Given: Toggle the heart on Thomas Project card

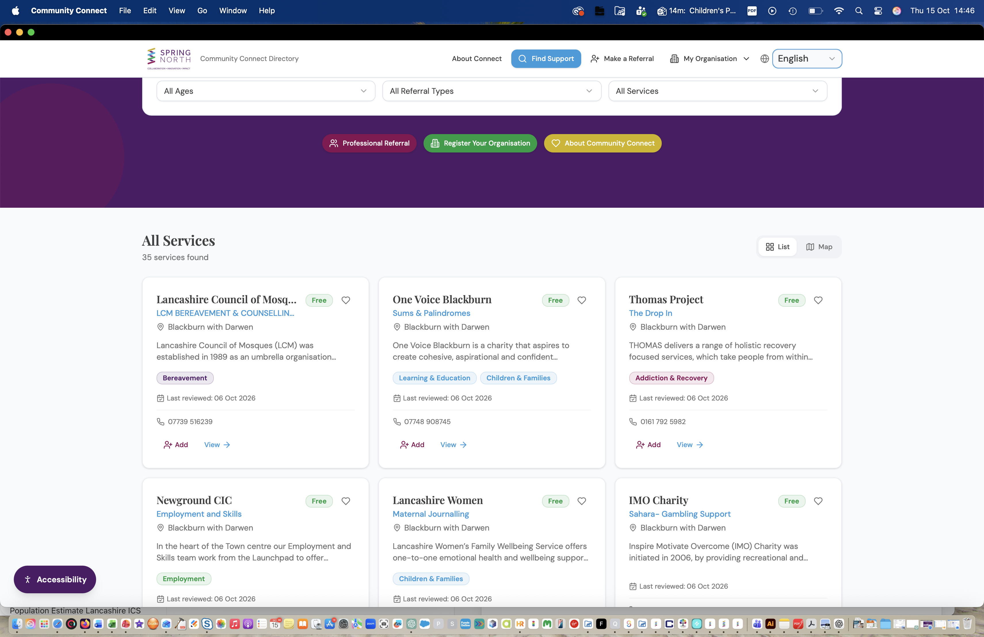Looking at the screenshot, I should (818, 300).
